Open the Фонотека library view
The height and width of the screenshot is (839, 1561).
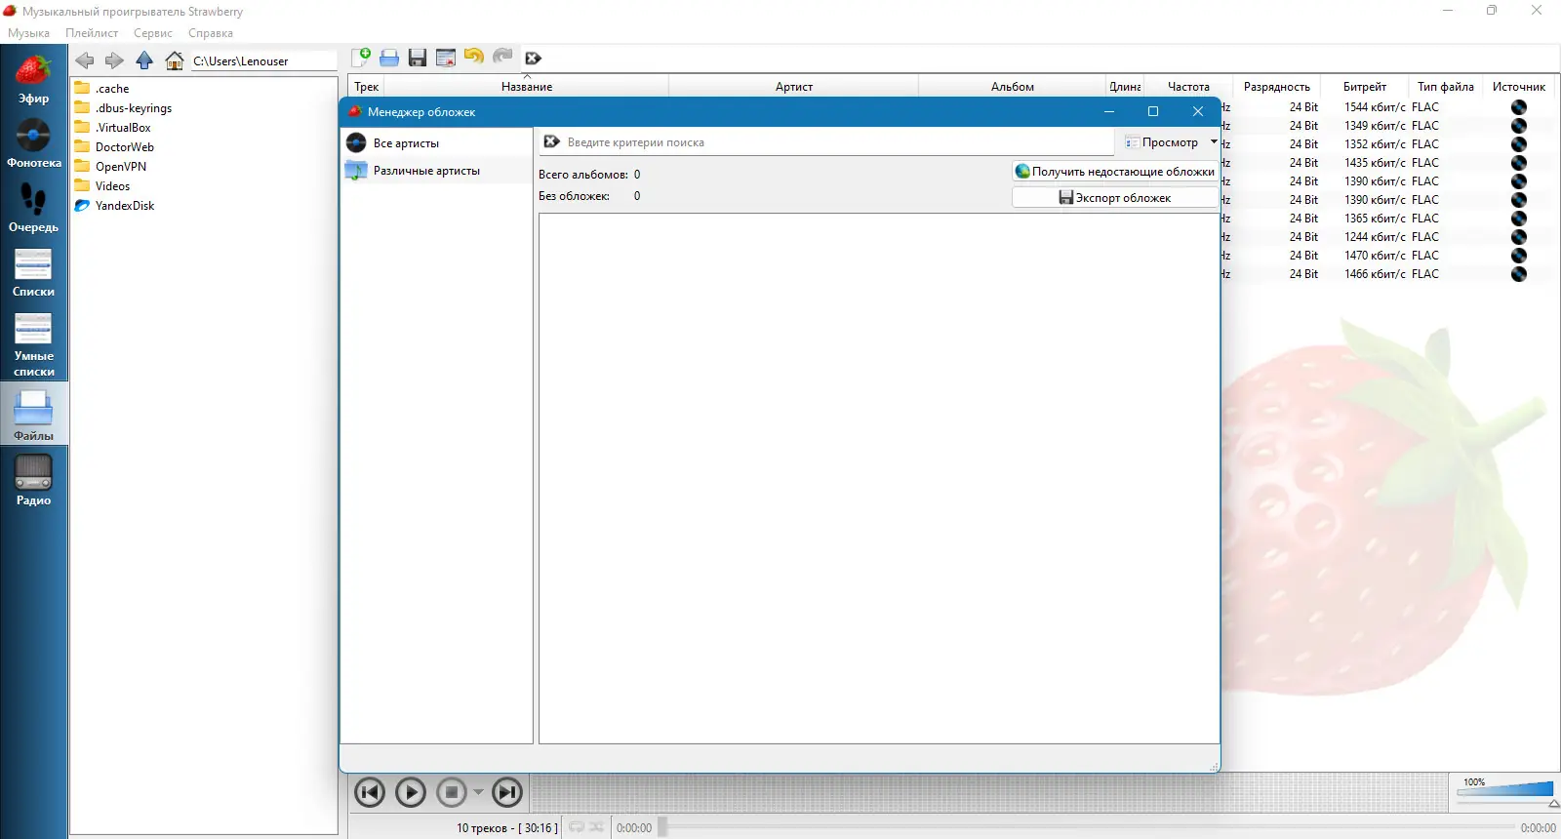tap(33, 144)
